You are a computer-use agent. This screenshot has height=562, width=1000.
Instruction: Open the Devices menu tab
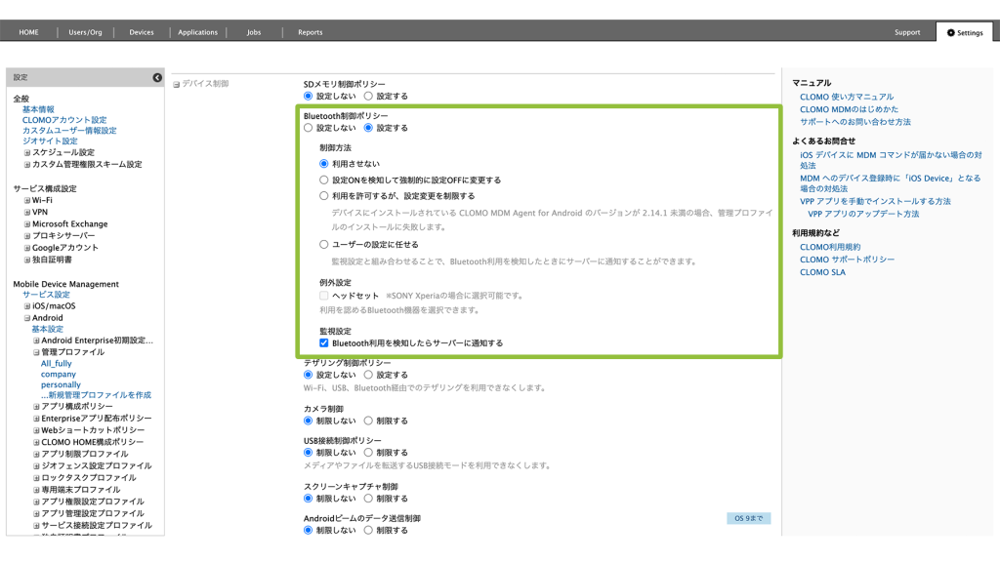142,32
